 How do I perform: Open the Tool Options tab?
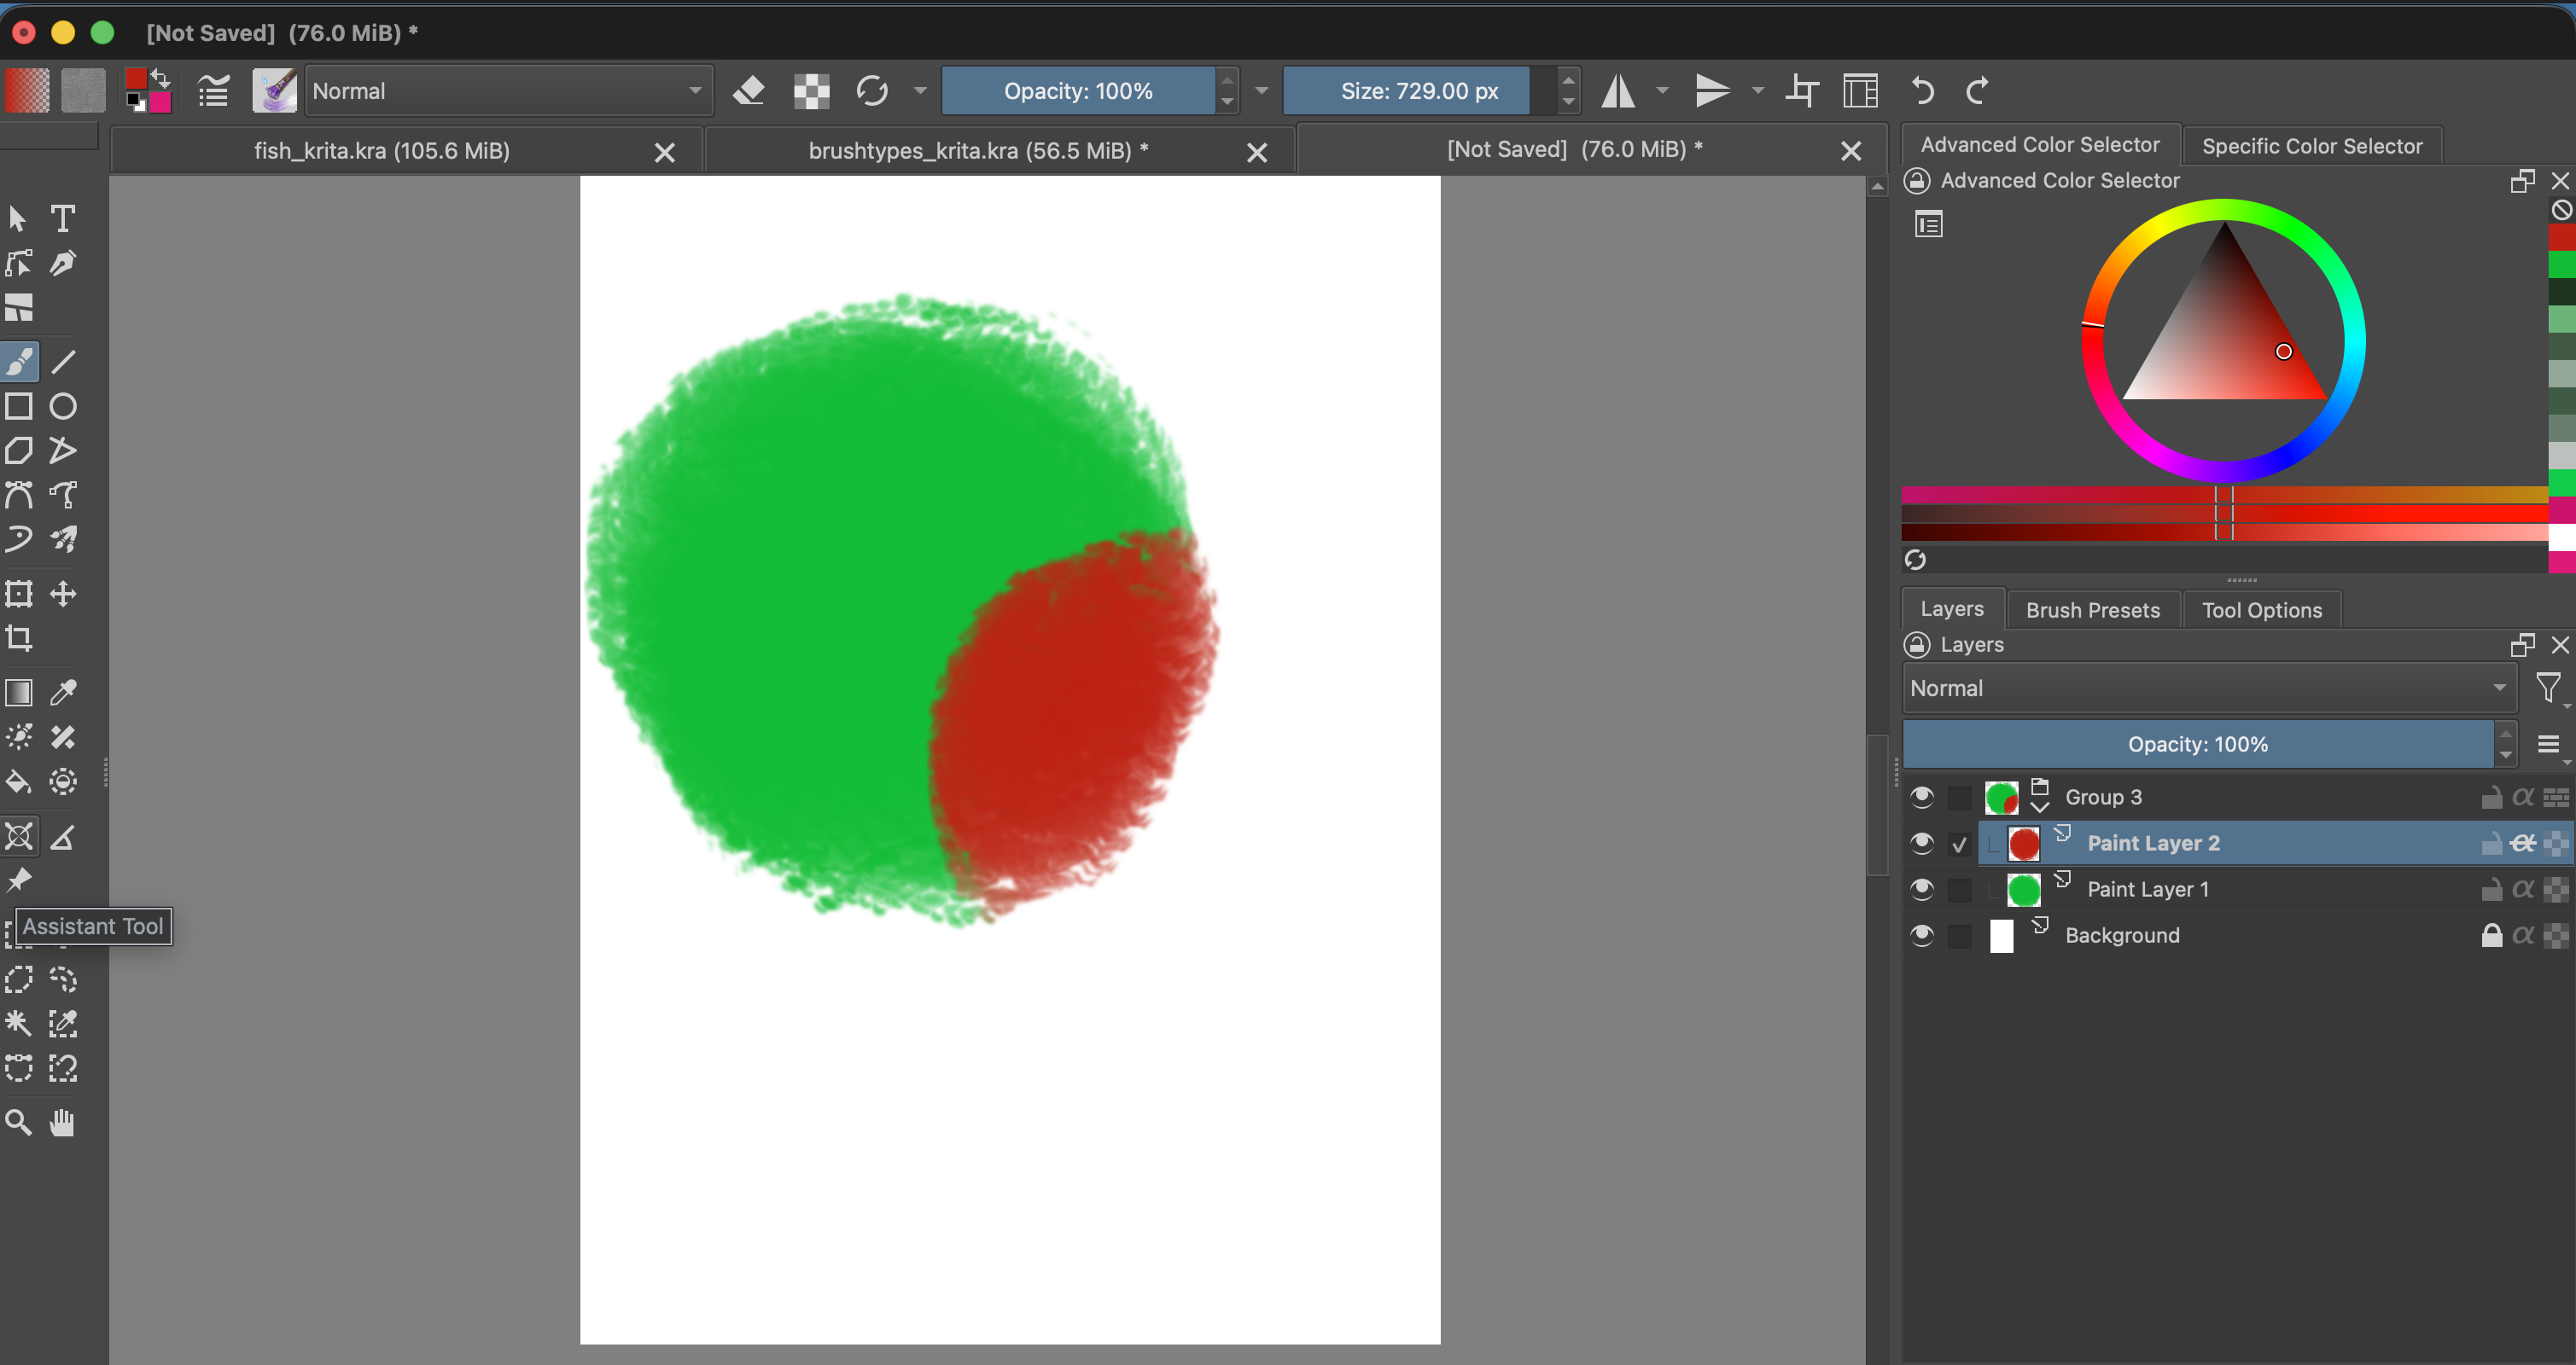click(x=2261, y=609)
